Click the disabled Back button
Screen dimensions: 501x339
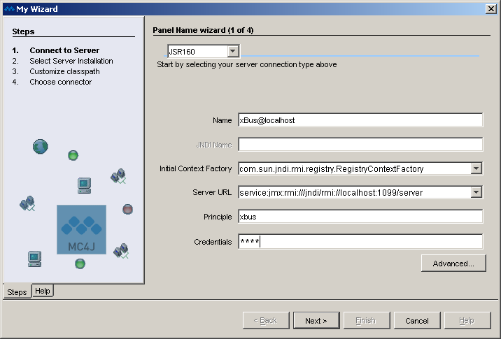266,321
